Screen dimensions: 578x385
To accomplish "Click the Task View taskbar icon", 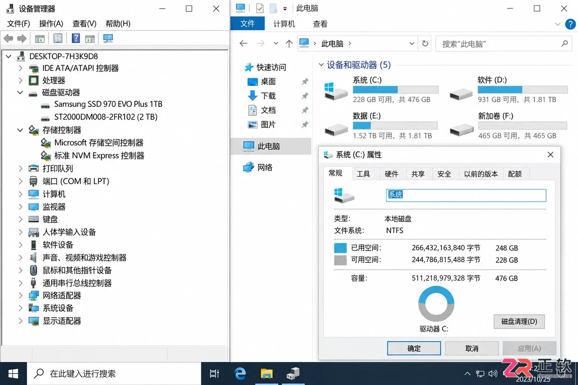I will coord(214,373).
